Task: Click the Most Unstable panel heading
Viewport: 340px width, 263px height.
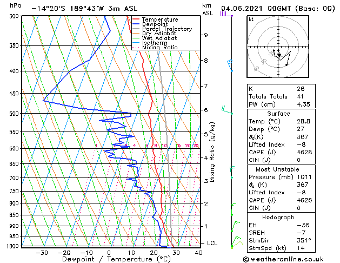Action: pos(277,169)
